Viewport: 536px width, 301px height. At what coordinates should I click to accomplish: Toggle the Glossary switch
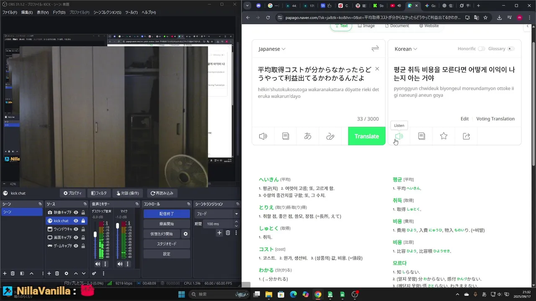[x=510, y=49]
